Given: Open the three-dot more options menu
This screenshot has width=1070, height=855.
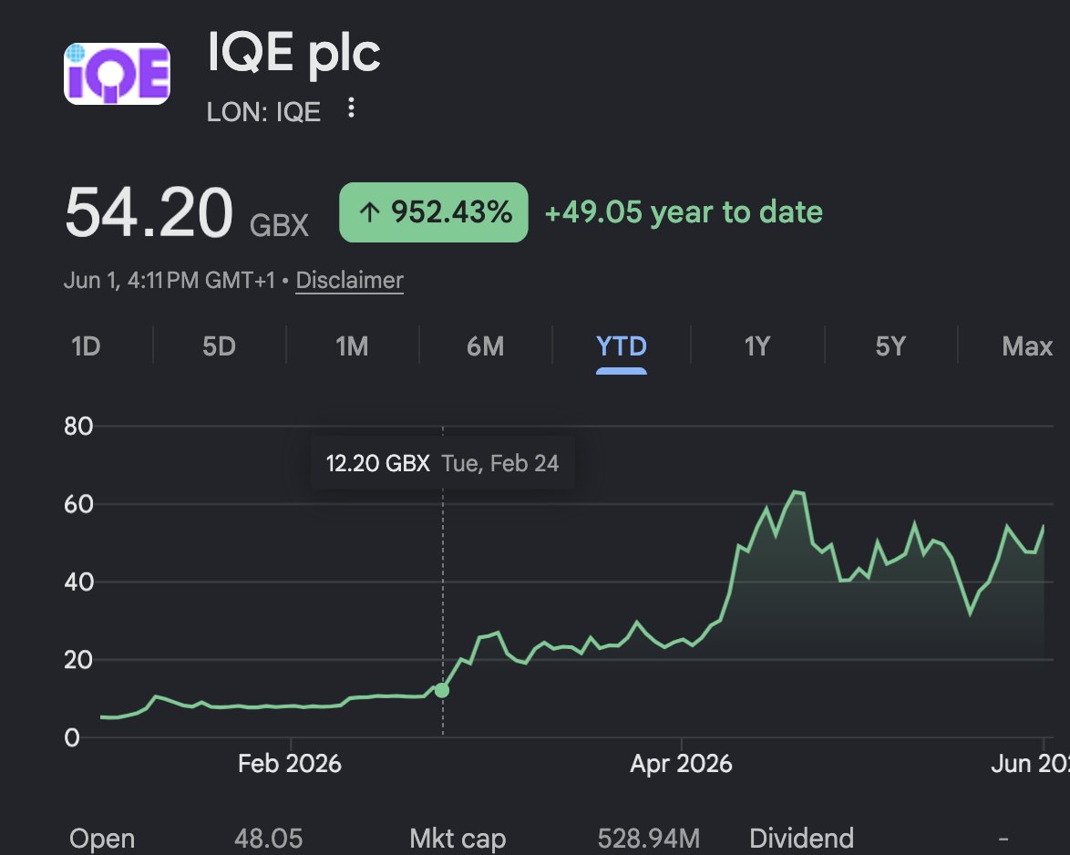Looking at the screenshot, I should [351, 108].
